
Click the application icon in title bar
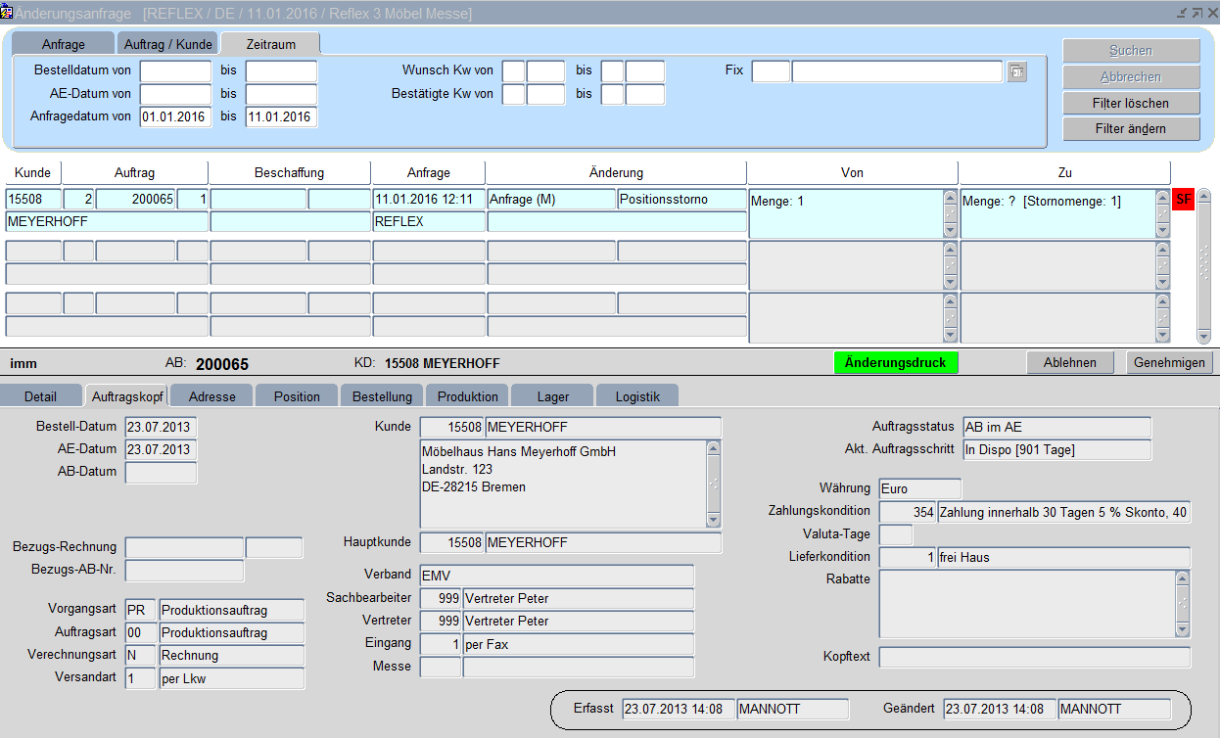click(7, 13)
